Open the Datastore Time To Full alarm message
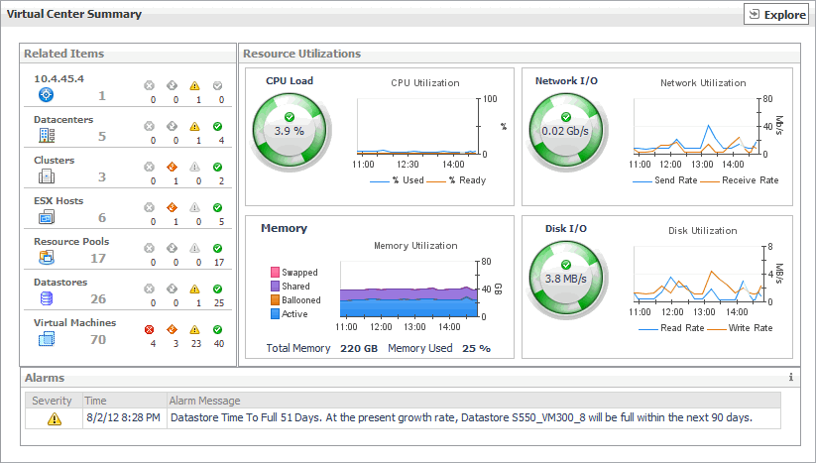This screenshot has width=816, height=463. [x=461, y=418]
